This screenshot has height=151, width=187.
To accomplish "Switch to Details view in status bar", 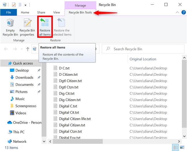I will click(175, 148).
